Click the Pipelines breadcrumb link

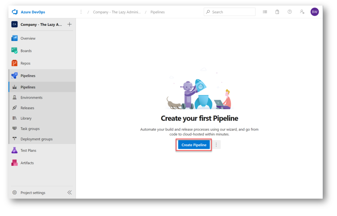pyautogui.click(x=158, y=12)
